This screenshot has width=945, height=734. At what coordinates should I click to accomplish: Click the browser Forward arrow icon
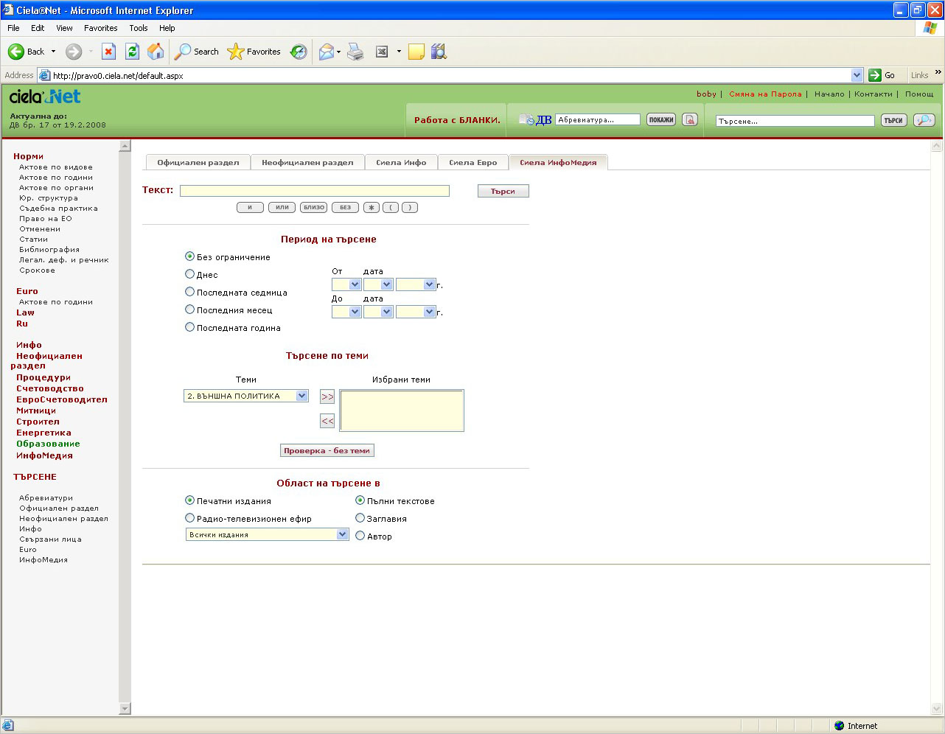click(74, 52)
